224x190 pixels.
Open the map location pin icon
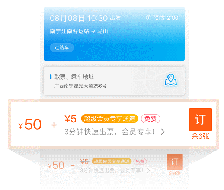pos(170,80)
